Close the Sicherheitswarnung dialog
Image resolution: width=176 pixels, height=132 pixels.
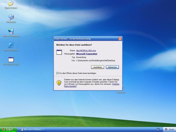(x=120, y=39)
